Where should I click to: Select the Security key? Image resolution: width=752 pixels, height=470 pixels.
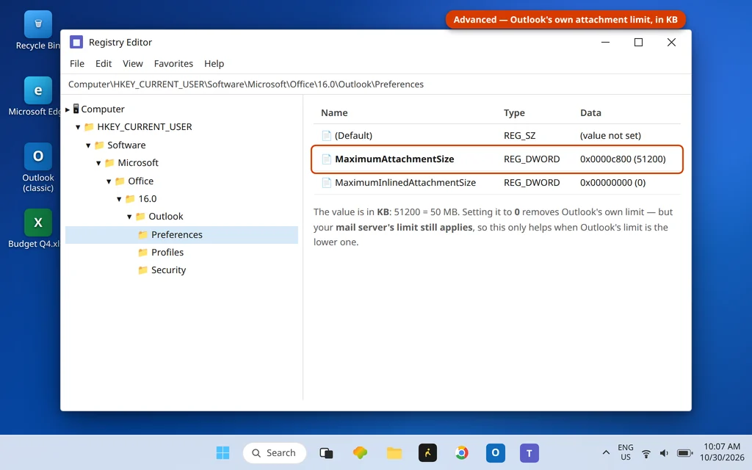click(x=168, y=270)
